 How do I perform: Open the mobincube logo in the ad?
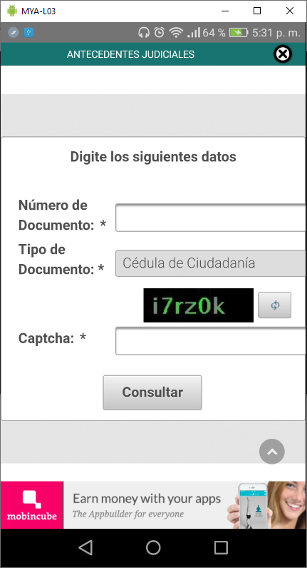coord(32,505)
